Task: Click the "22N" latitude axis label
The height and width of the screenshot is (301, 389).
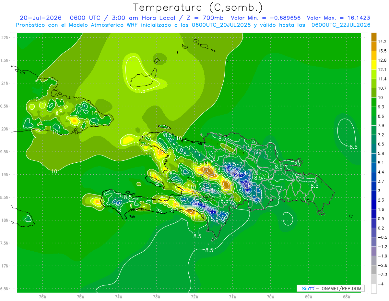Action: tap(5, 38)
